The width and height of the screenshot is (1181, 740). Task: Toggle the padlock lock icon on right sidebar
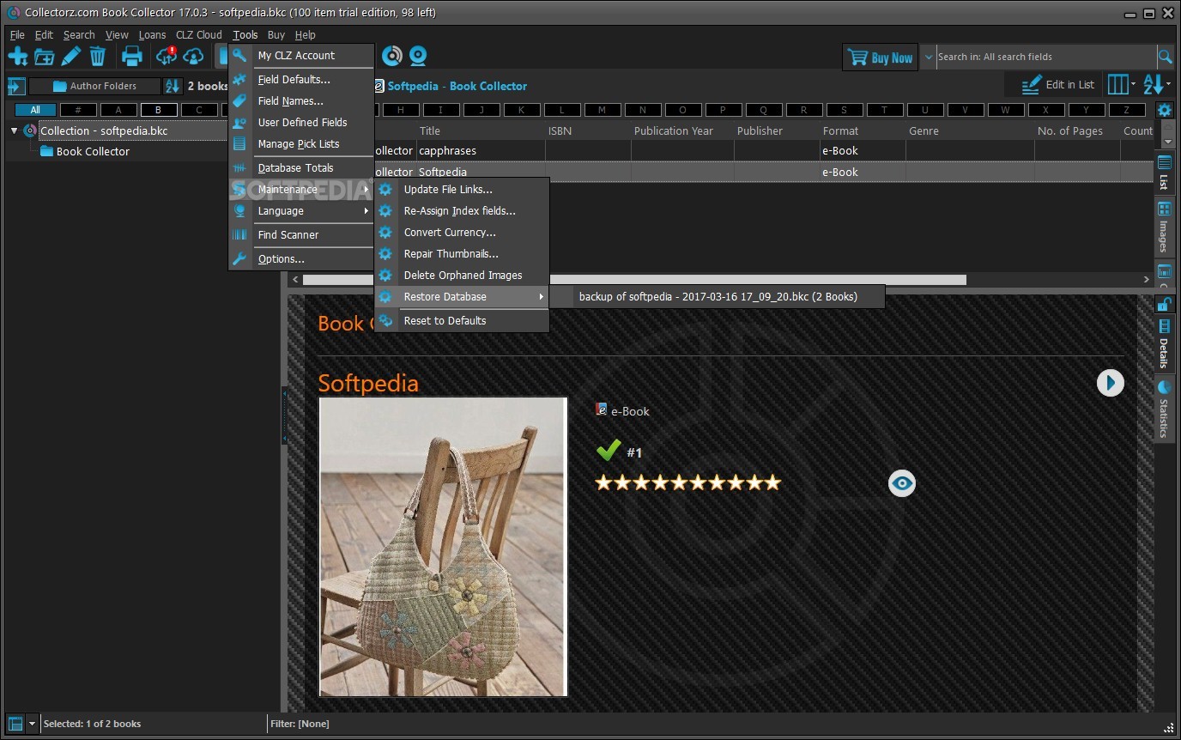point(1164,303)
